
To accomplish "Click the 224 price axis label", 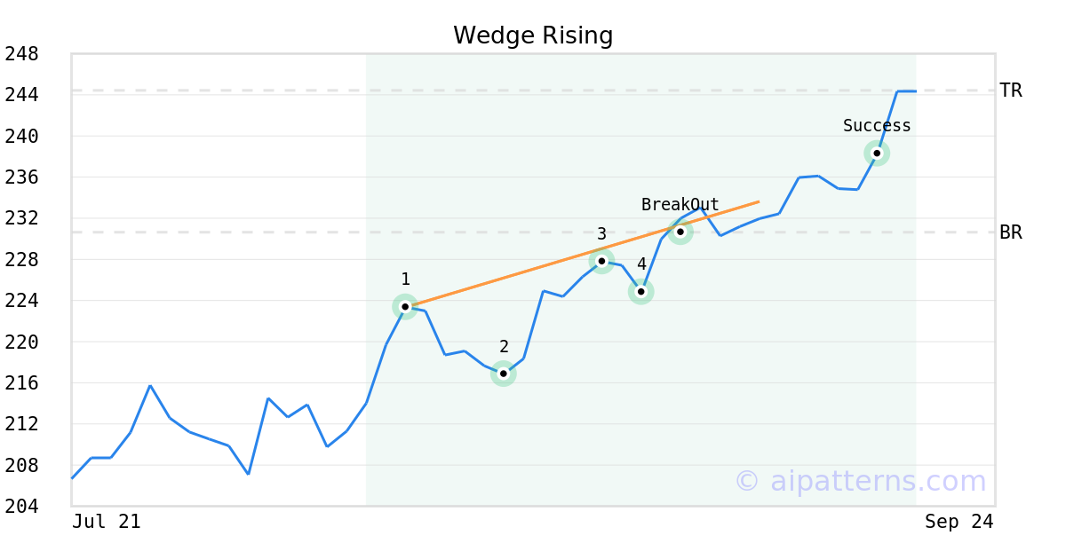I will click(x=21, y=301).
